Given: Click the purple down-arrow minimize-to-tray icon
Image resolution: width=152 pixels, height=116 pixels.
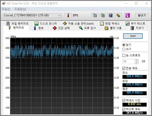Looking at the screenshot, I should click(128, 15).
